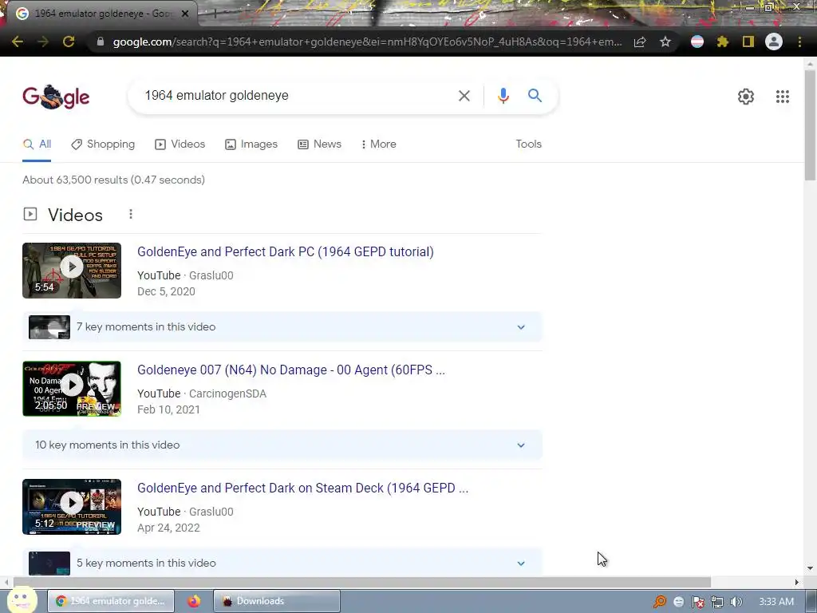Open the Videos section three-dot options
Image resolution: width=817 pixels, height=613 pixels.
tap(131, 214)
